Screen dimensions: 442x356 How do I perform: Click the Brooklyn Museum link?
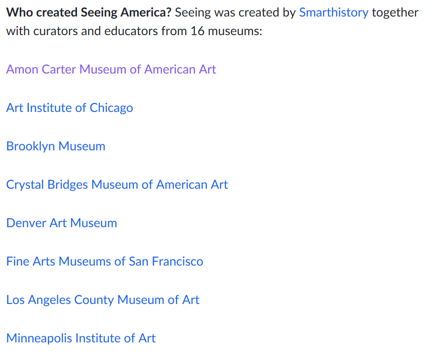[x=56, y=146]
